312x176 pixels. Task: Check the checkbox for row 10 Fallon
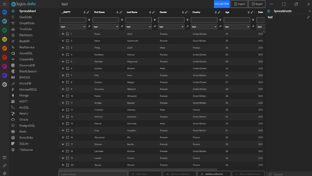68,96
